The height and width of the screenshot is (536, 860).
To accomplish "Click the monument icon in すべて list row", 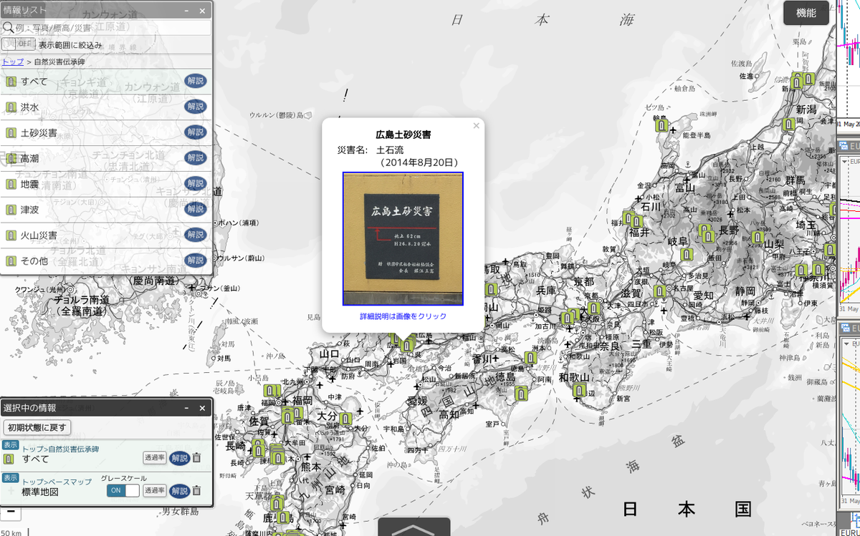I will [x=11, y=82].
